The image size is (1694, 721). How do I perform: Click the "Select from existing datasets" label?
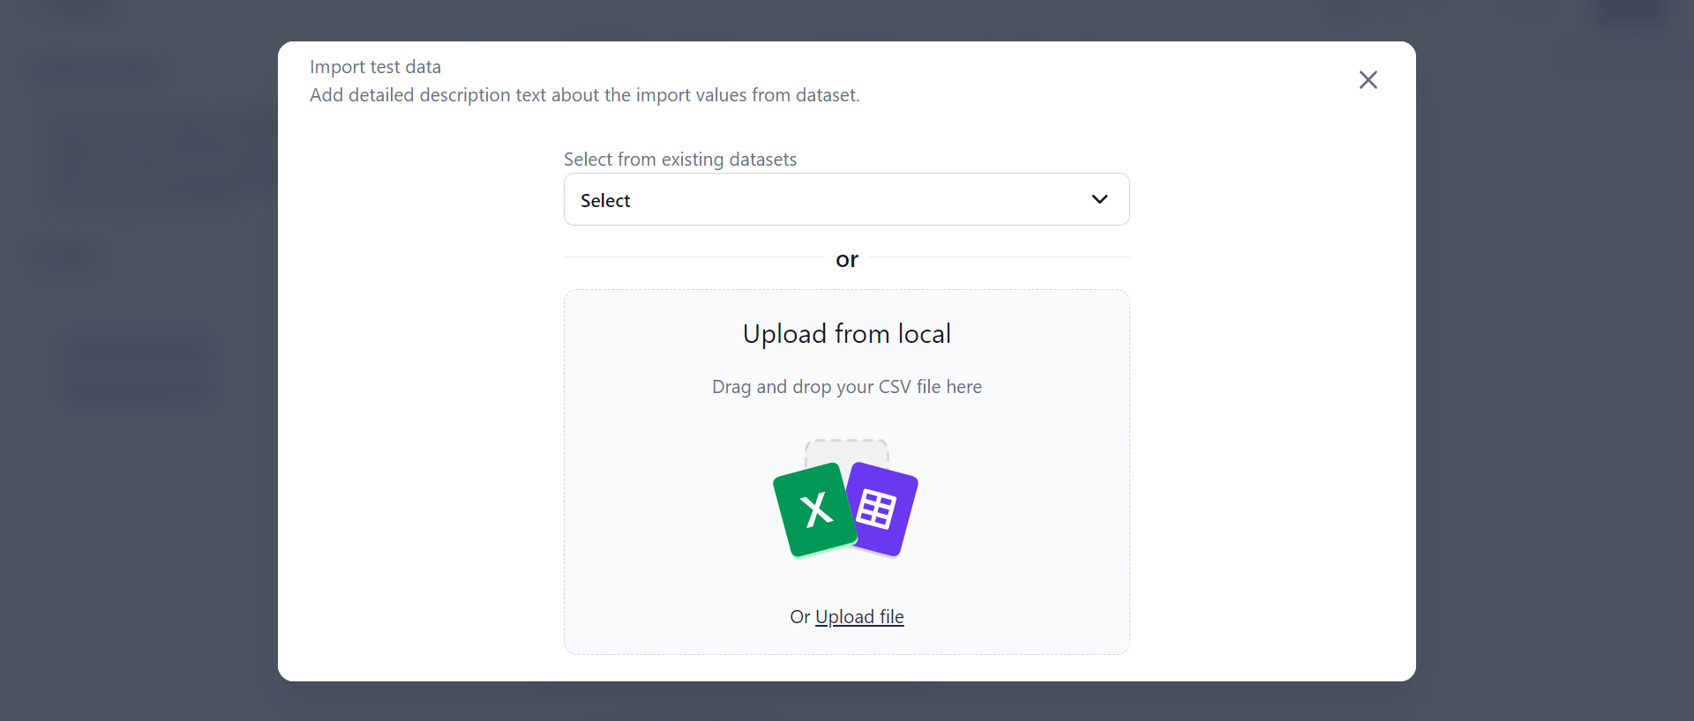679,160
